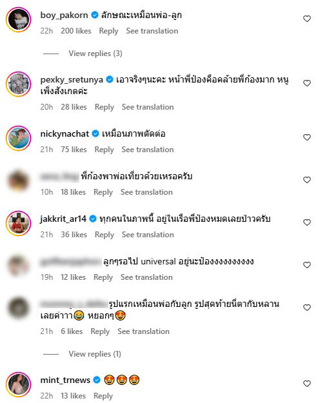Like mint_trnews's emoji comment
Screen dimensions: 318x403
pyautogui.click(x=307, y=384)
